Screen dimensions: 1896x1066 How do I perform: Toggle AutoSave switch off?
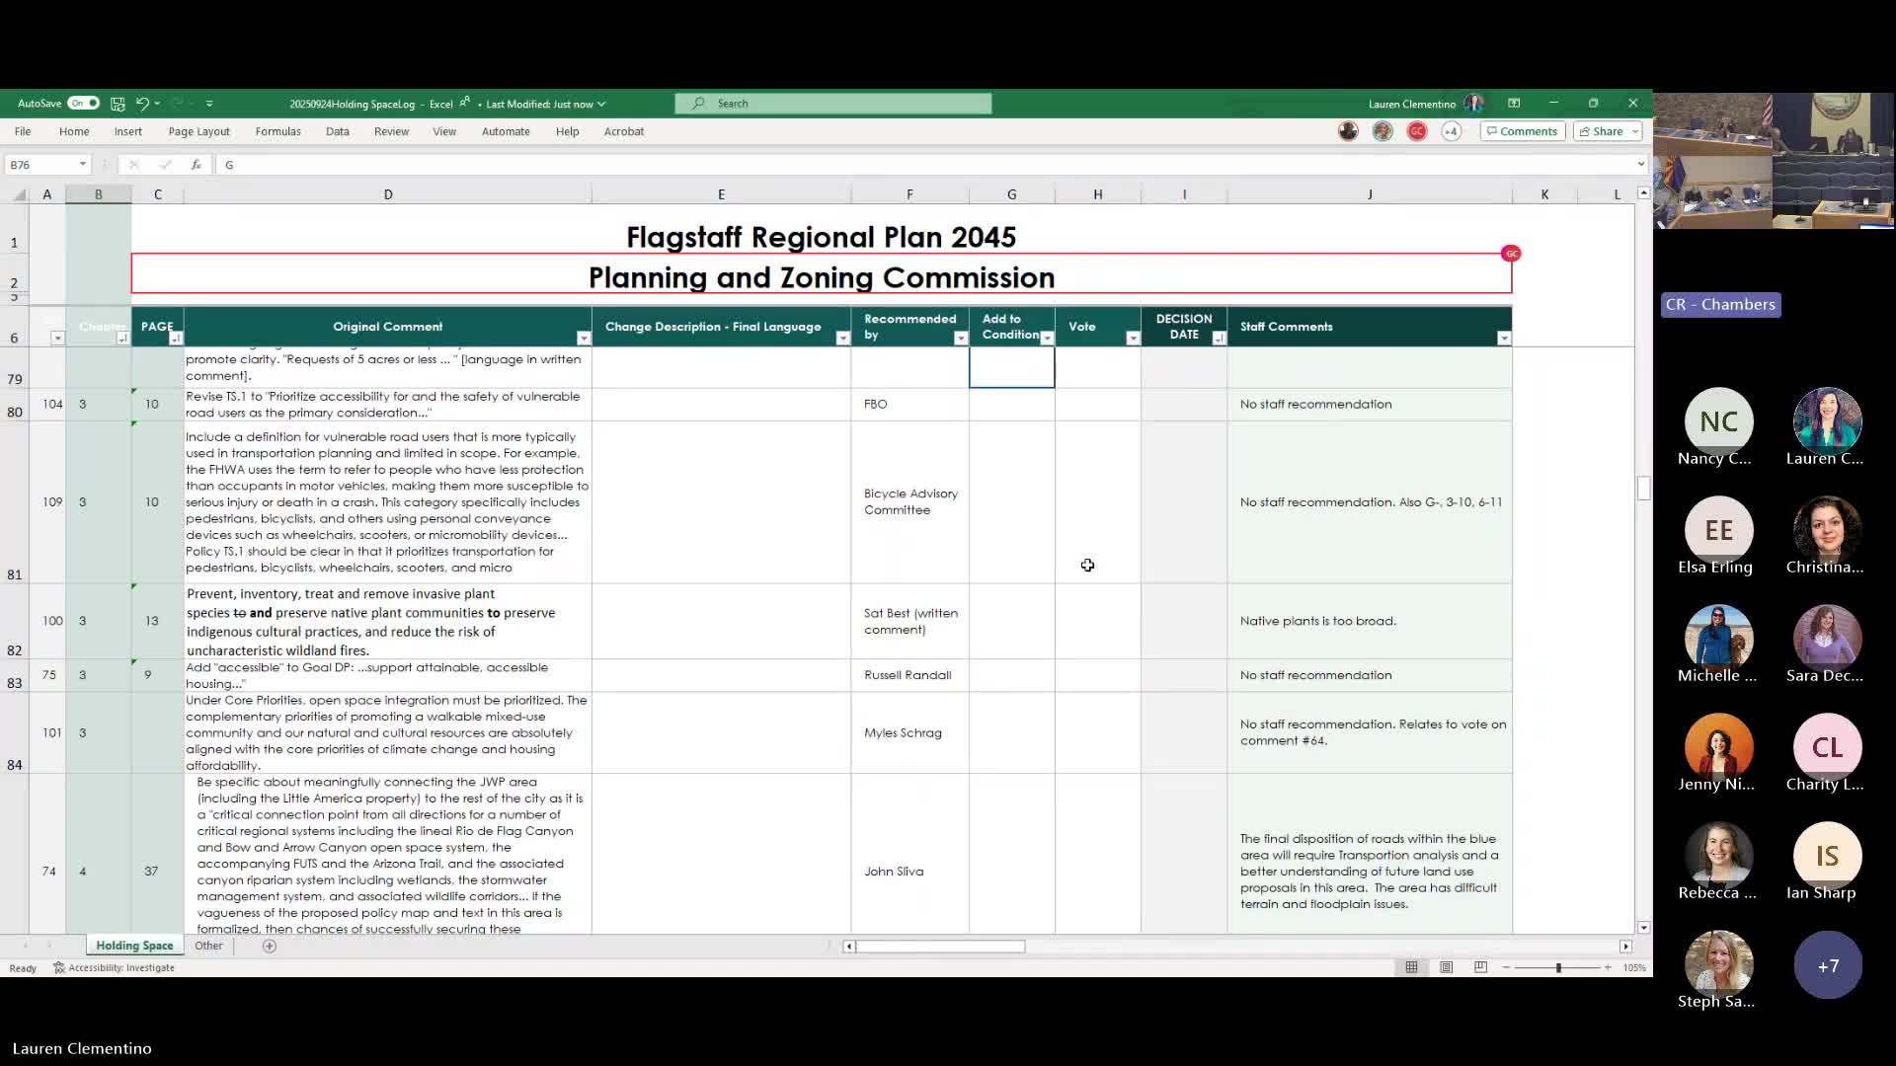(x=84, y=104)
